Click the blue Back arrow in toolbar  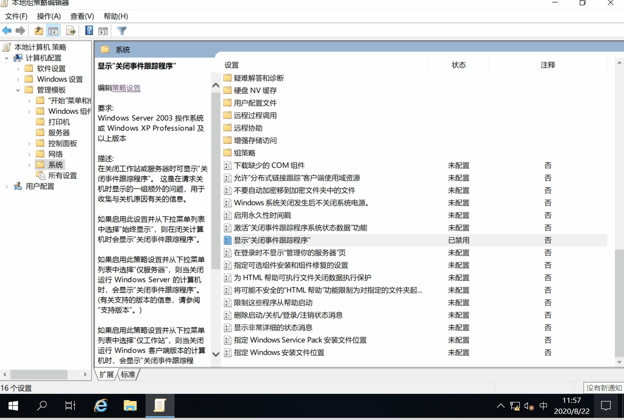(7, 31)
